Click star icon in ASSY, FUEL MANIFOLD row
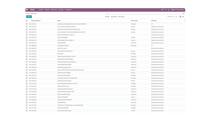The height and width of the screenshot is (128, 211). click(30, 35)
